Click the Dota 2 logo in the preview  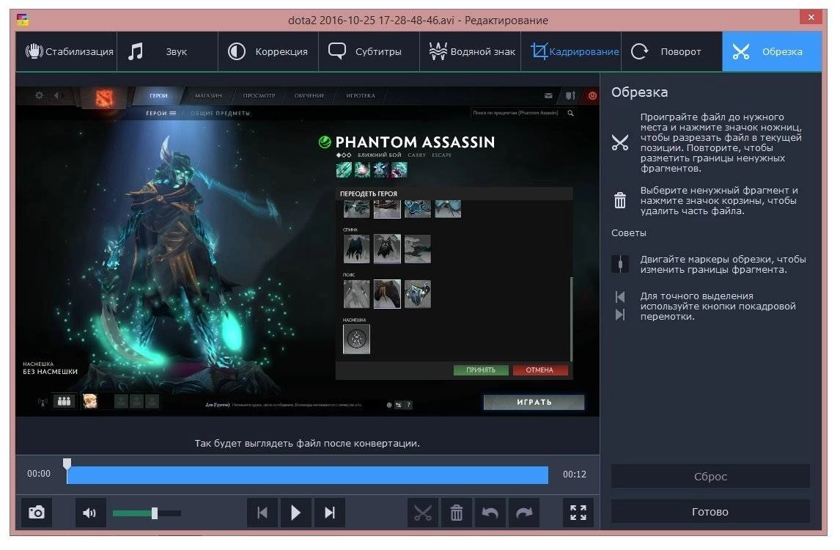(104, 98)
